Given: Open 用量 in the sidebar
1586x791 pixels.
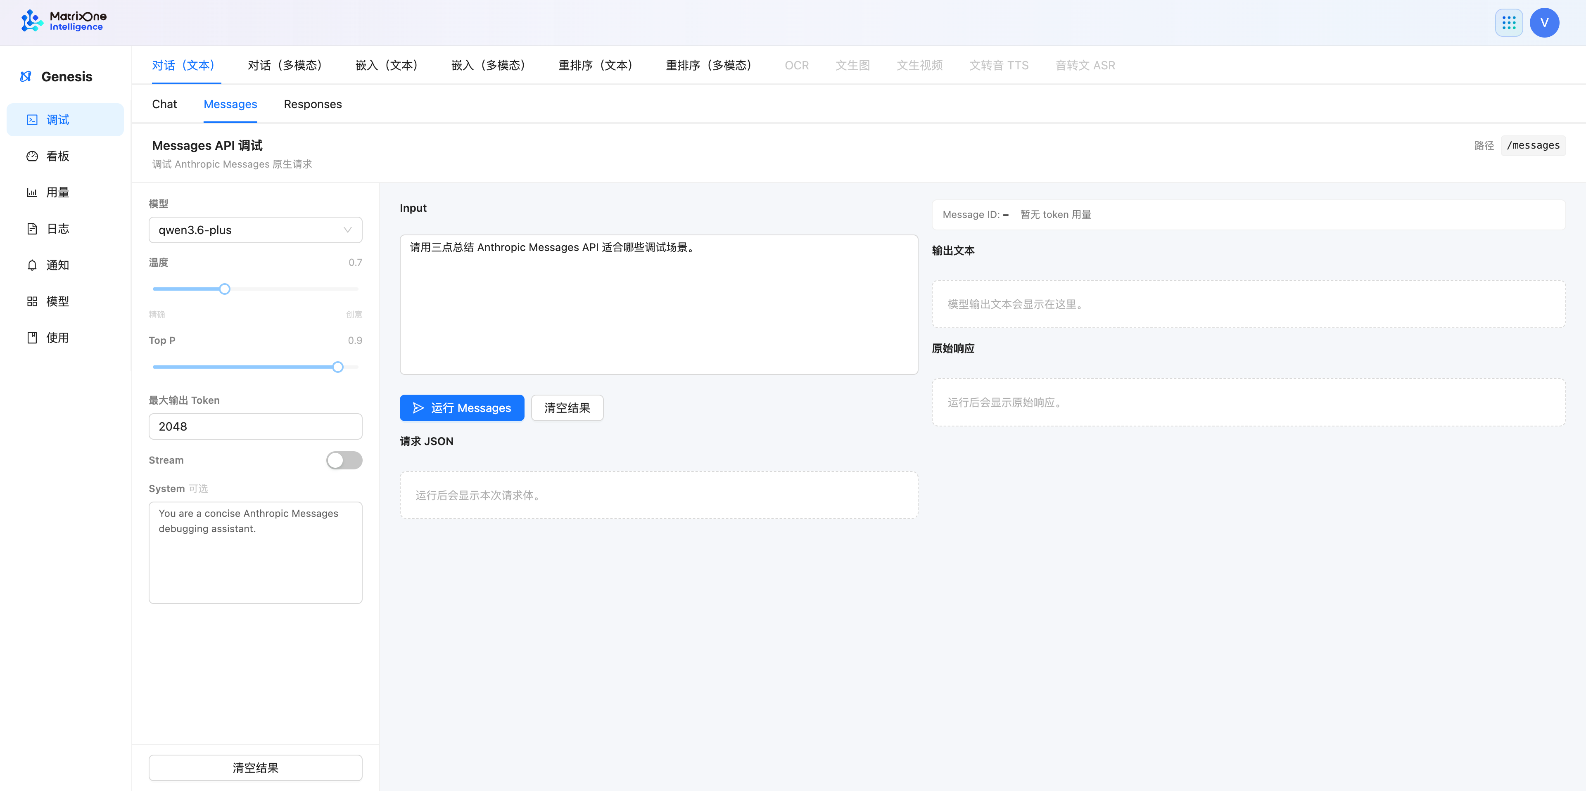Looking at the screenshot, I should coord(65,193).
